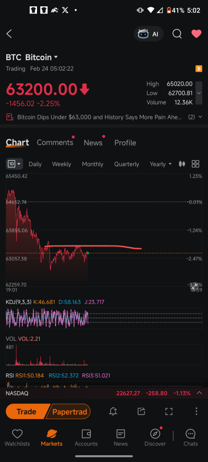
Task: Toggle the heart favorite icon
Action: pyautogui.click(x=197, y=34)
